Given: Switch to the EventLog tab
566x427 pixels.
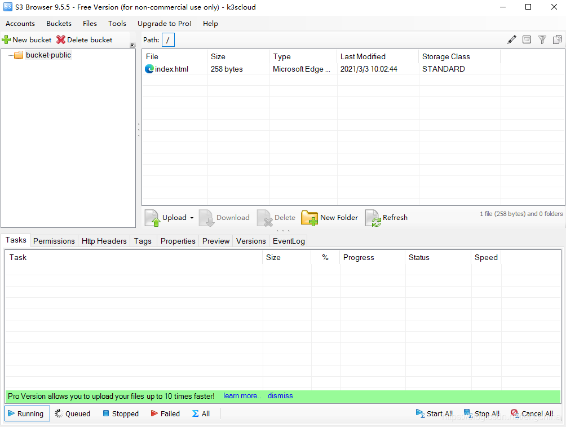Looking at the screenshot, I should 289,241.
